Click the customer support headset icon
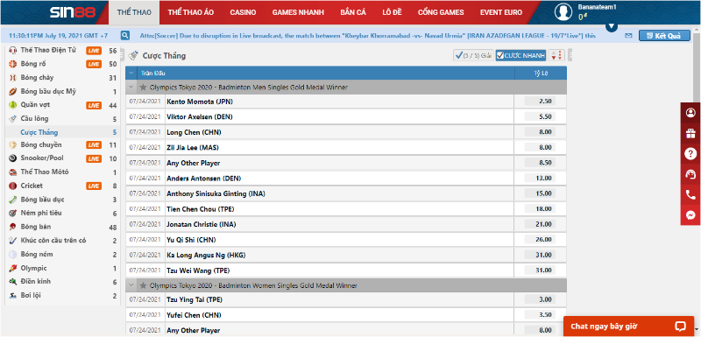The height and width of the screenshot is (337, 701). tap(690, 174)
